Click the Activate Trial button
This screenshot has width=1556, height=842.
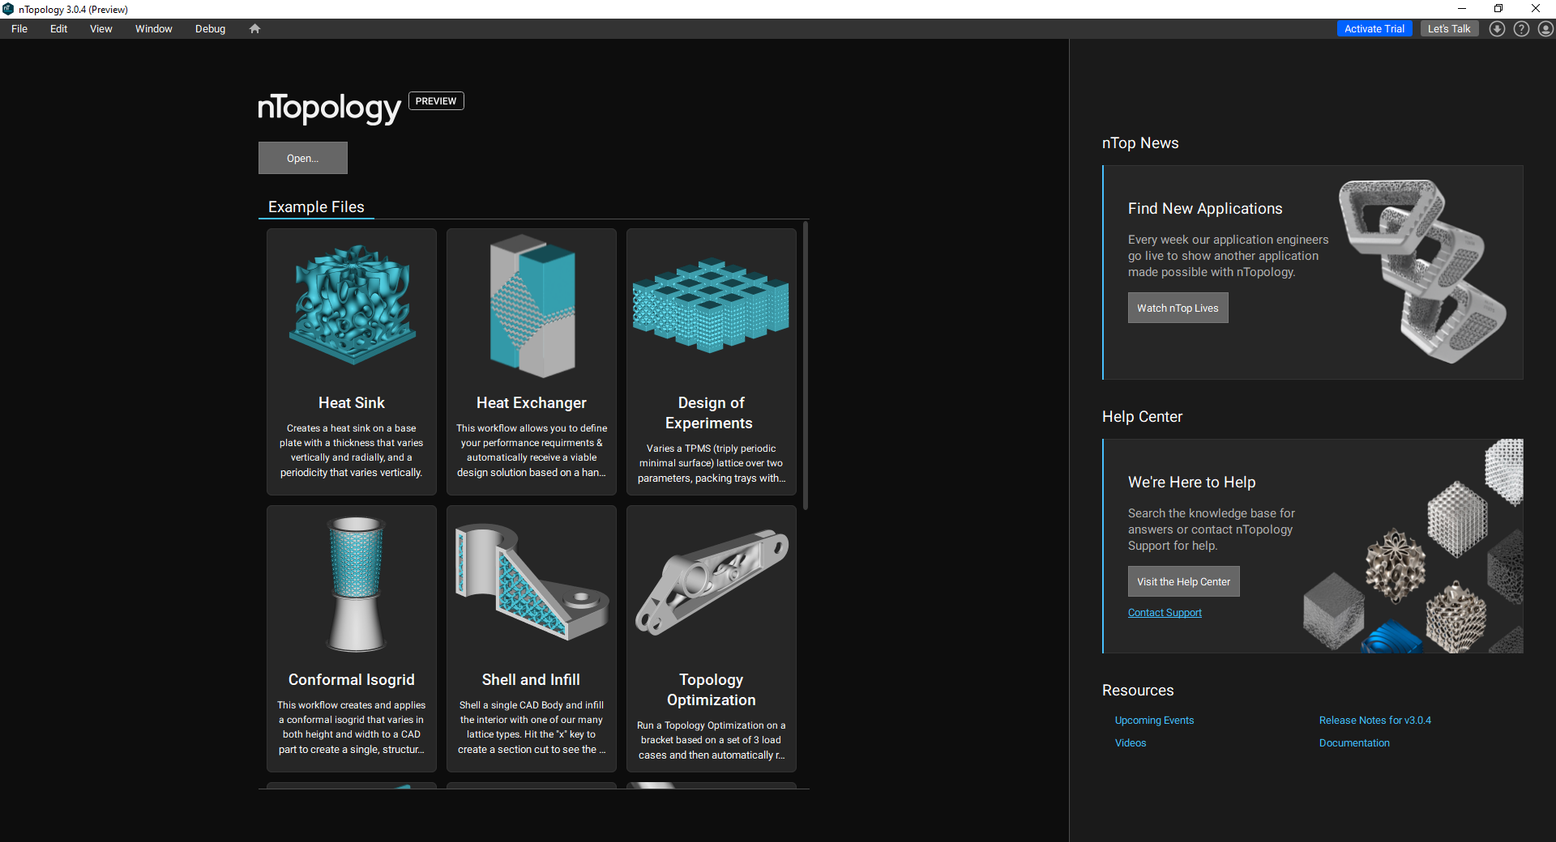(1374, 28)
